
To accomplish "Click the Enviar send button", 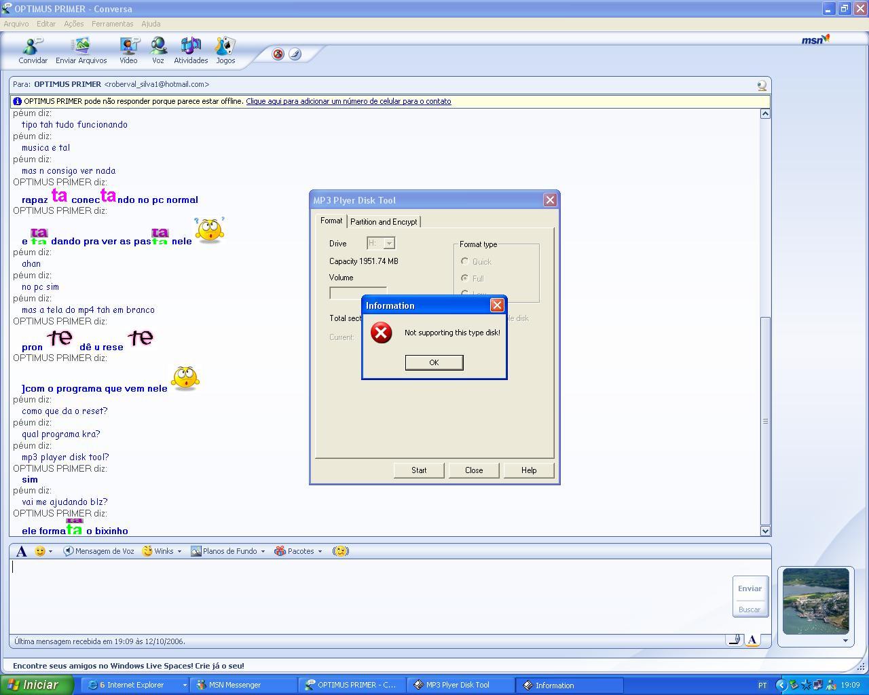I will click(750, 588).
